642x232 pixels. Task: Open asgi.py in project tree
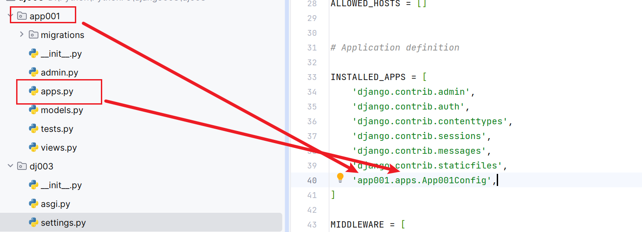pyautogui.click(x=56, y=204)
